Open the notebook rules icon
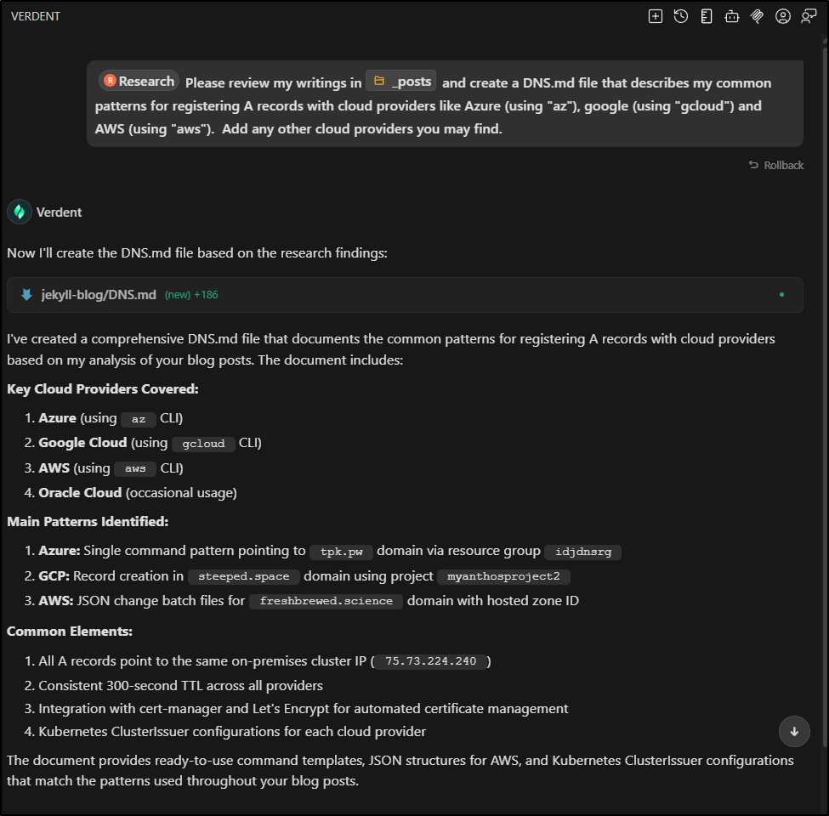This screenshot has width=829, height=816. coord(707,16)
